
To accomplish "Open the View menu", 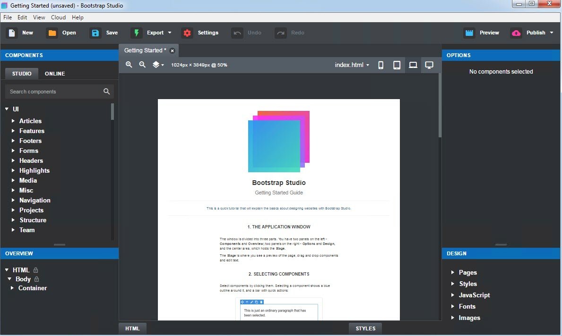I will click(x=39, y=17).
